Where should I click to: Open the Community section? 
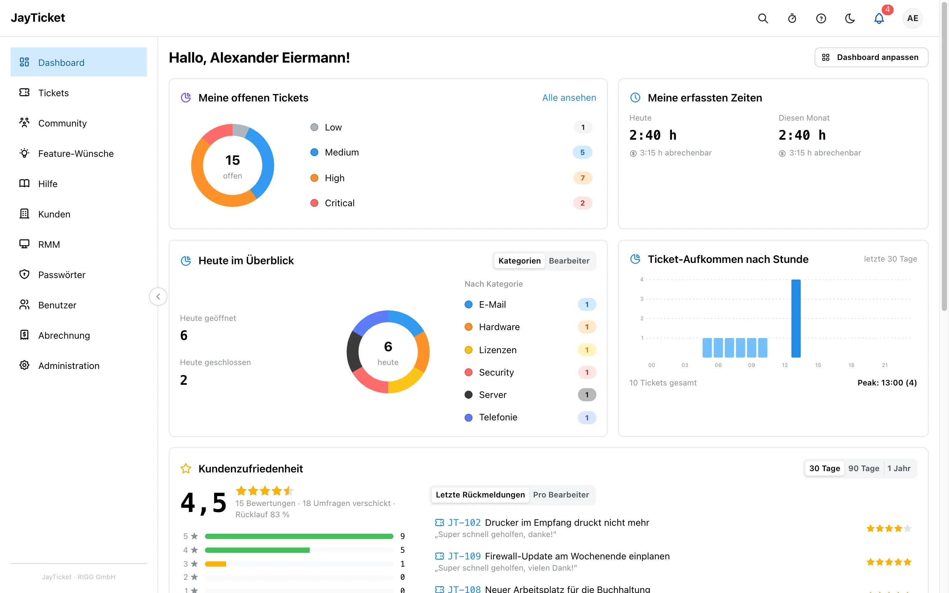pyautogui.click(x=78, y=123)
